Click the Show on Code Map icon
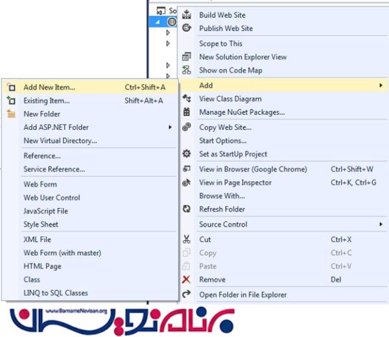 [x=187, y=71]
